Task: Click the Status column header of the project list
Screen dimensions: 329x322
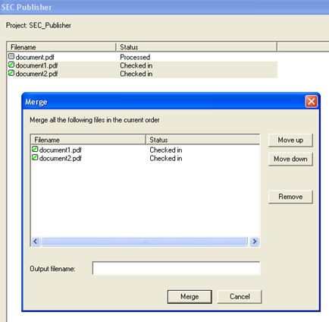Action: pos(196,47)
